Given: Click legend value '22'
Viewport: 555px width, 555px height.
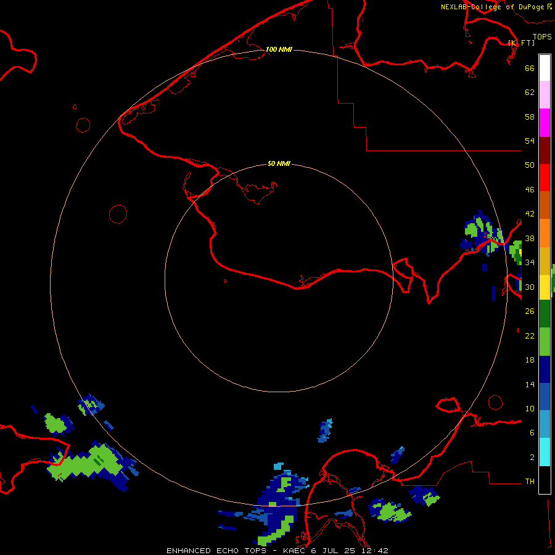Looking at the screenshot, I should point(530,335).
